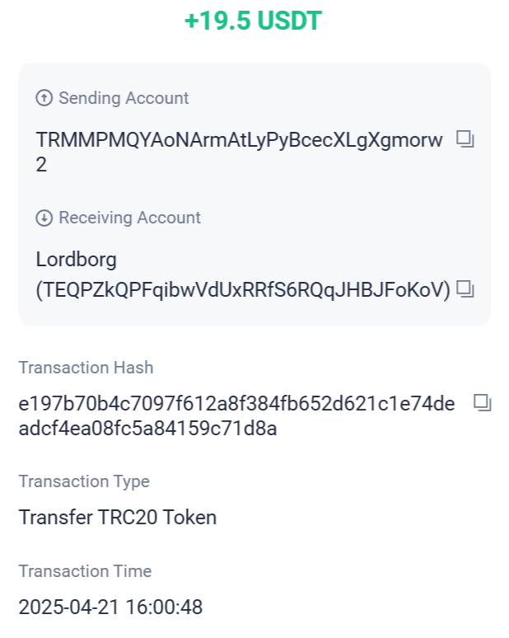Click the date 2025-04-21
The image size is (509, 638).
click(68, 607)
